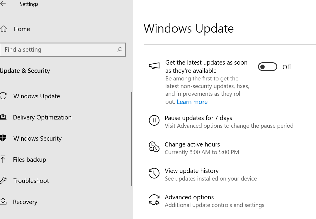Open Recovery settings page

pyautogui.click(x=25, y=202)
